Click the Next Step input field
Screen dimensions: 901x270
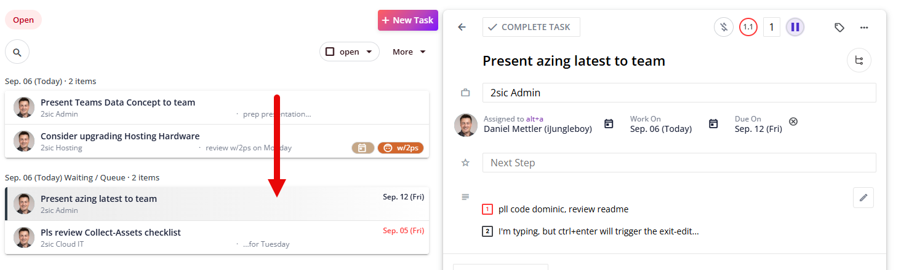pos(679,163)
